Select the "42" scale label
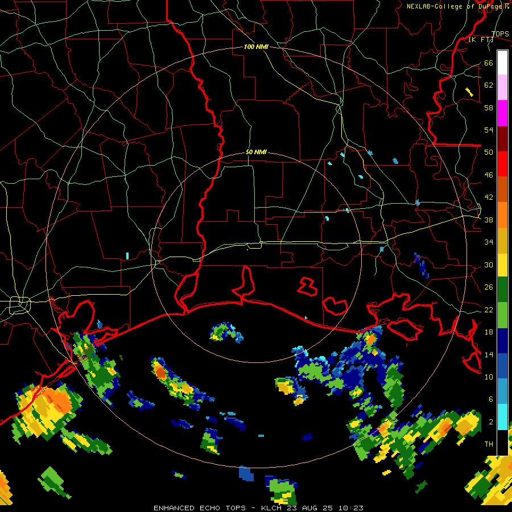The height and width of the screenshot is (512, 512). coord(489,197)
